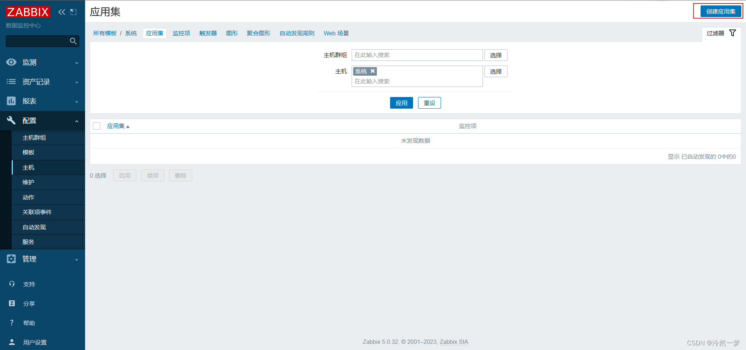This screenshot has height=350, width=746.
Task: Switch to the 聚合图形 tab
Action: [258, 33]
